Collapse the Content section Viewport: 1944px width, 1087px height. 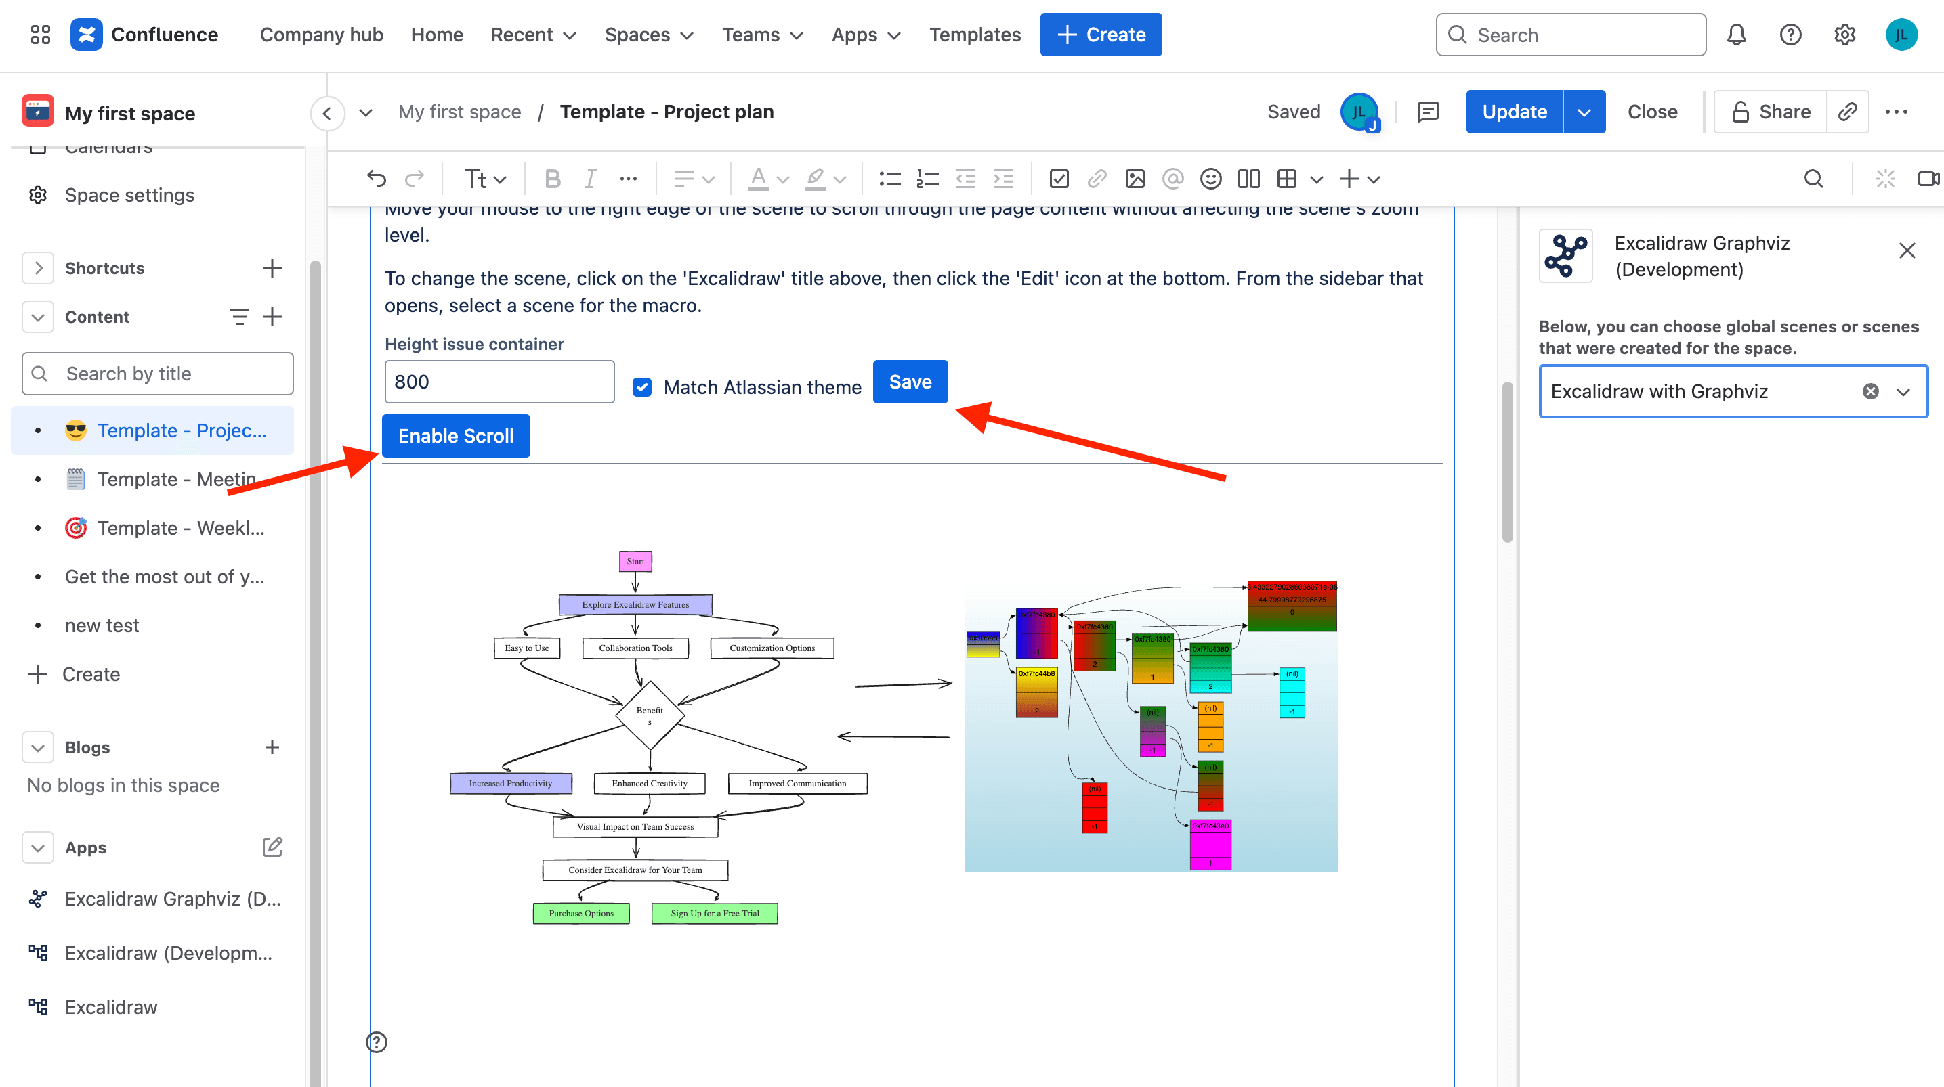coord(38,317)
